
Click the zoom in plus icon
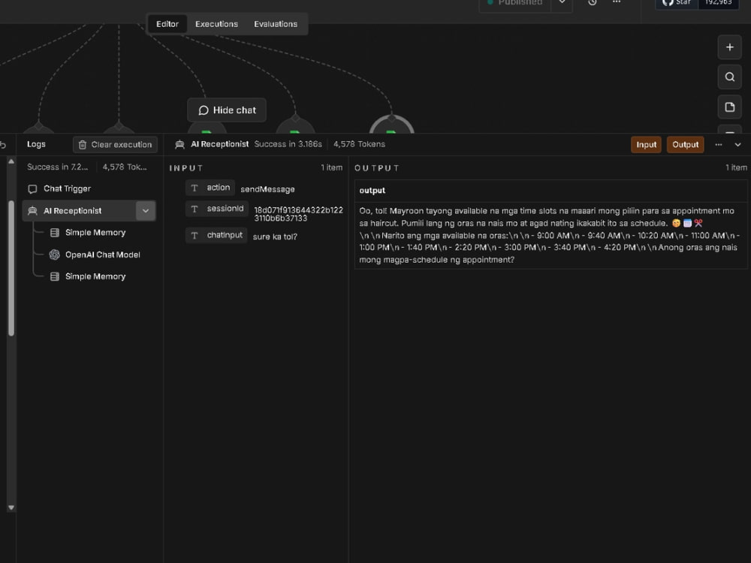729,47
